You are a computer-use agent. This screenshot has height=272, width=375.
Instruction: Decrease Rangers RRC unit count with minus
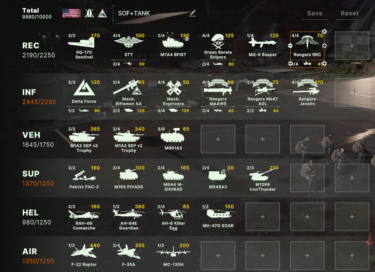(290, 46)
